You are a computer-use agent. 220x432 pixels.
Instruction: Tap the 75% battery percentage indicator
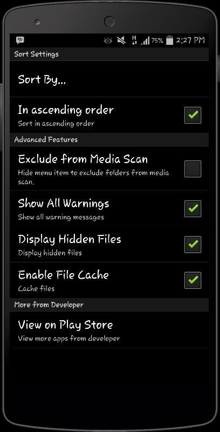157,41
